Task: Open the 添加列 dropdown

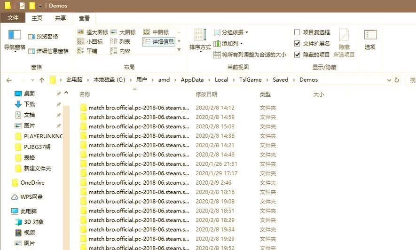Action: pos(228,44)
